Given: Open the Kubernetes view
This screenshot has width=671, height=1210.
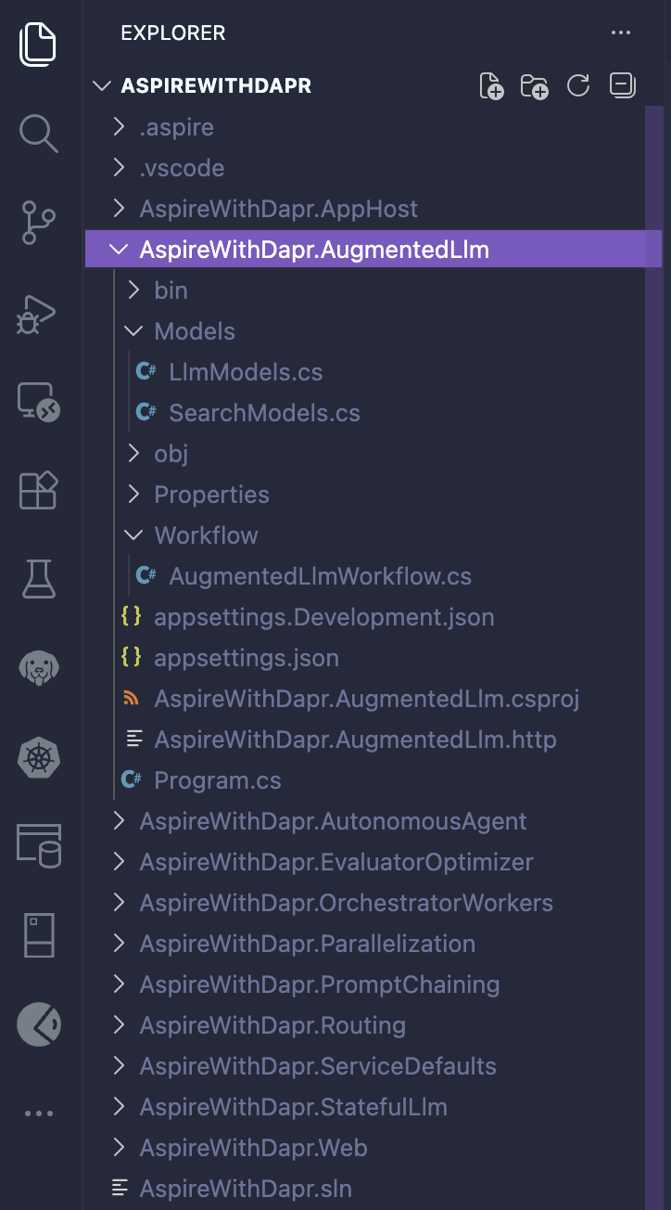Looking at the screenshot, I should click(39, 758).
